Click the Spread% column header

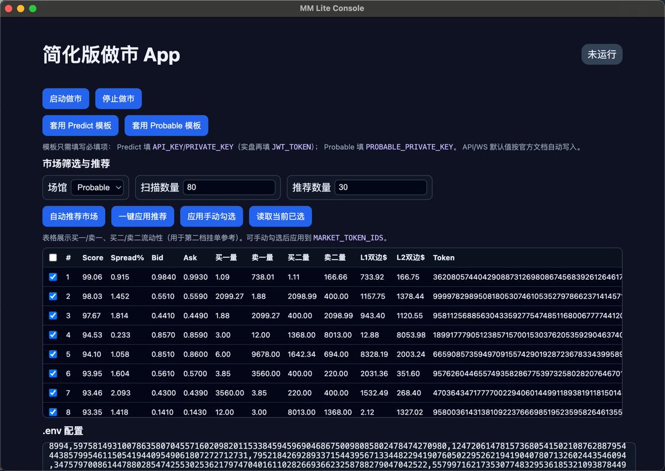pos(127,257)
